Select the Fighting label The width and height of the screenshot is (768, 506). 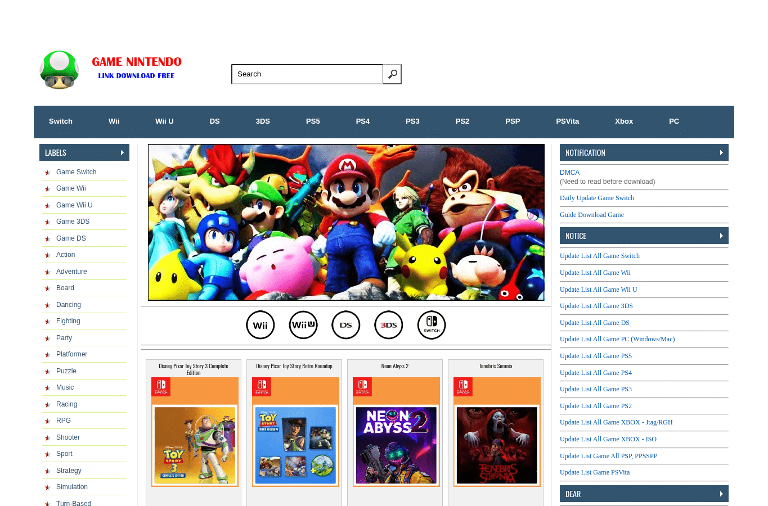tap(68, 321)
